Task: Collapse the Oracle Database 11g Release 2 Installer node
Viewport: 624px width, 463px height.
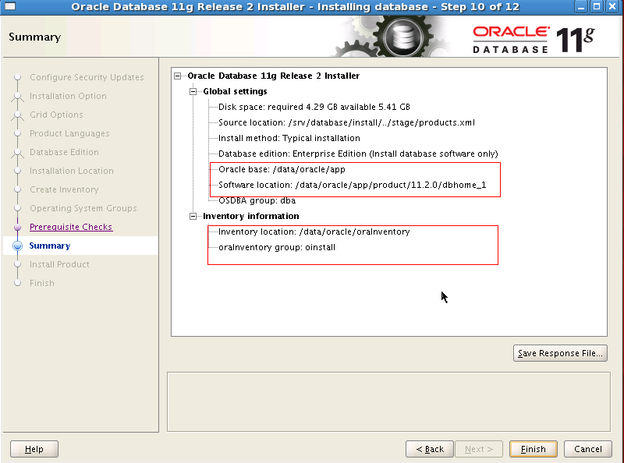Action: [x=178, y=76]
